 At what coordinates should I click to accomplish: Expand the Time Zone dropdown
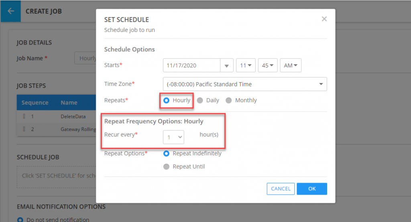(x=245, y=84)
